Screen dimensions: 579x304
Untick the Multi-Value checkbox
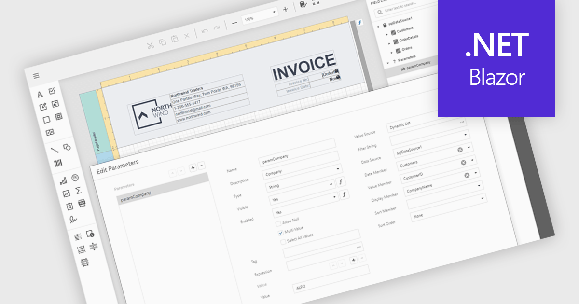281,233
